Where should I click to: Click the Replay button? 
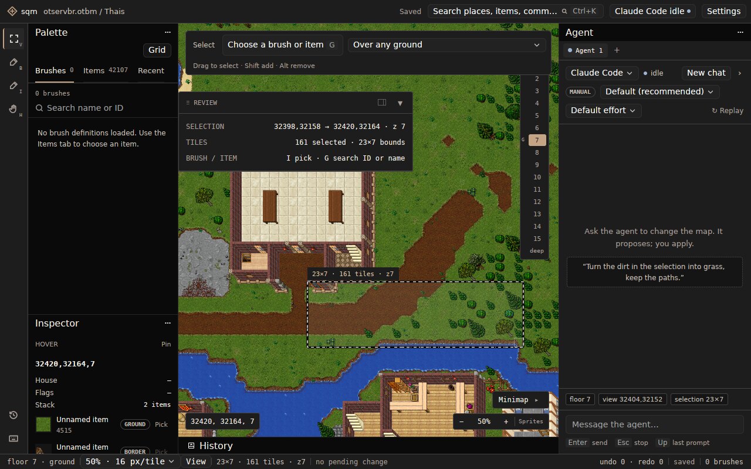(728, 110)
